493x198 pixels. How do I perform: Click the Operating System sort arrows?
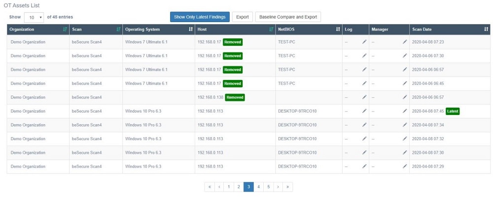coord(191,29)
